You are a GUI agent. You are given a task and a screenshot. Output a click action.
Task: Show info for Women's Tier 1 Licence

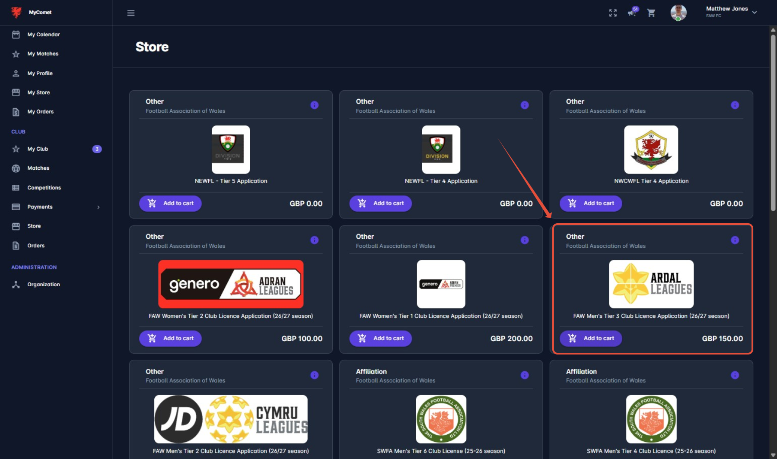point(525,240)
